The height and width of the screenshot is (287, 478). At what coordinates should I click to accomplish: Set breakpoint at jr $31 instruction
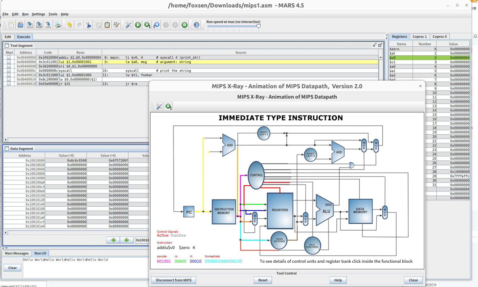tap(9, 84)
